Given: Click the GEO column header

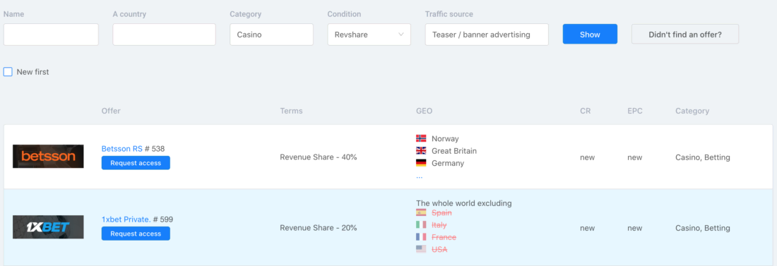Looking at the screenshot, I should click(425, 111).
